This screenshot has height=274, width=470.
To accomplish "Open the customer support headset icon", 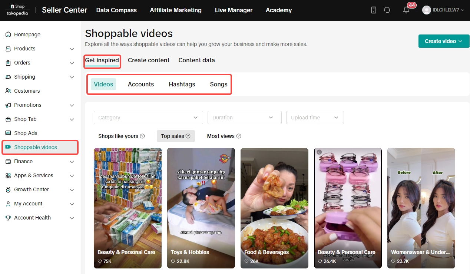I will pos(387,10).
